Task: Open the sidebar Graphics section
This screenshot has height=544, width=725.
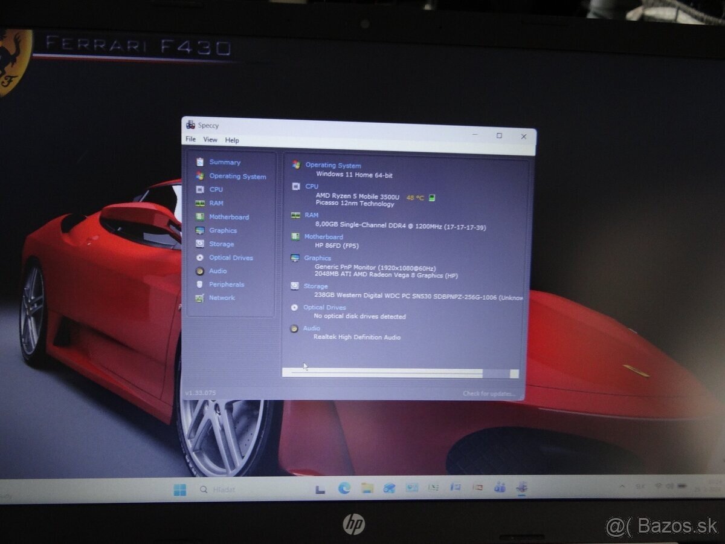Action: pyautogui.click(x=222, y=230)
